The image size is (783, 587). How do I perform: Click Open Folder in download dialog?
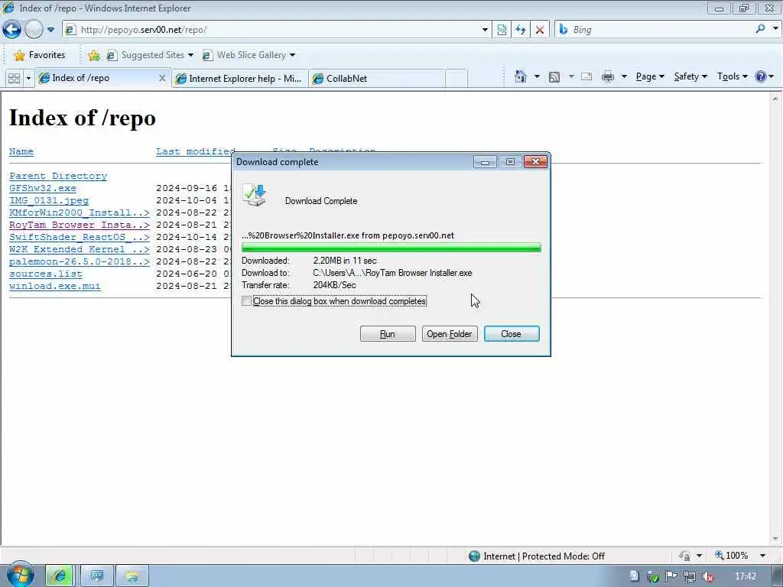pos(450,334)
